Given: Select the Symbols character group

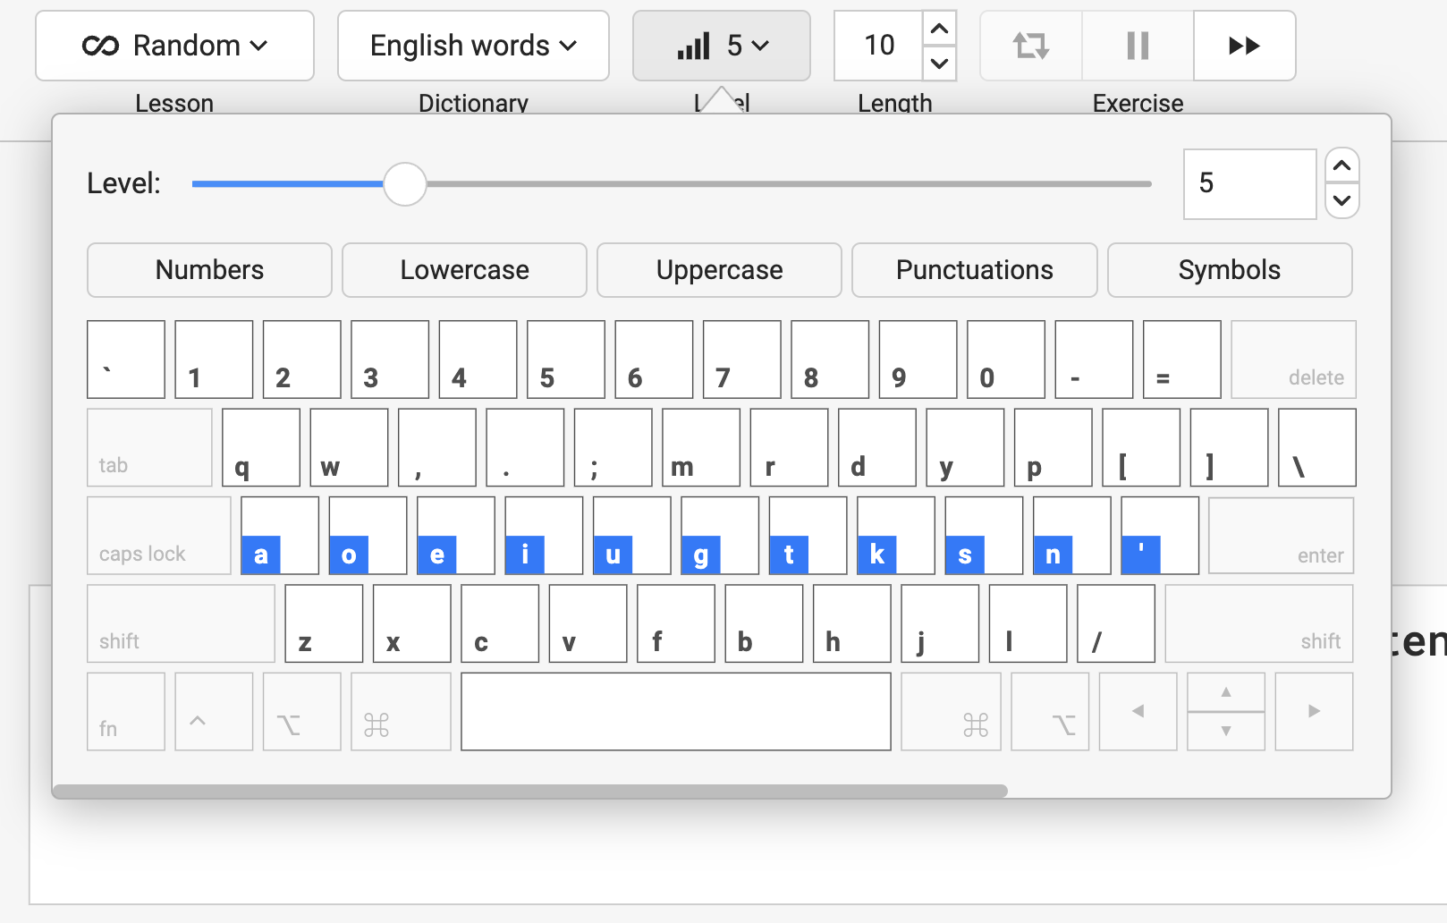Looking at the screenshot, I should (x=1230, y=270).
